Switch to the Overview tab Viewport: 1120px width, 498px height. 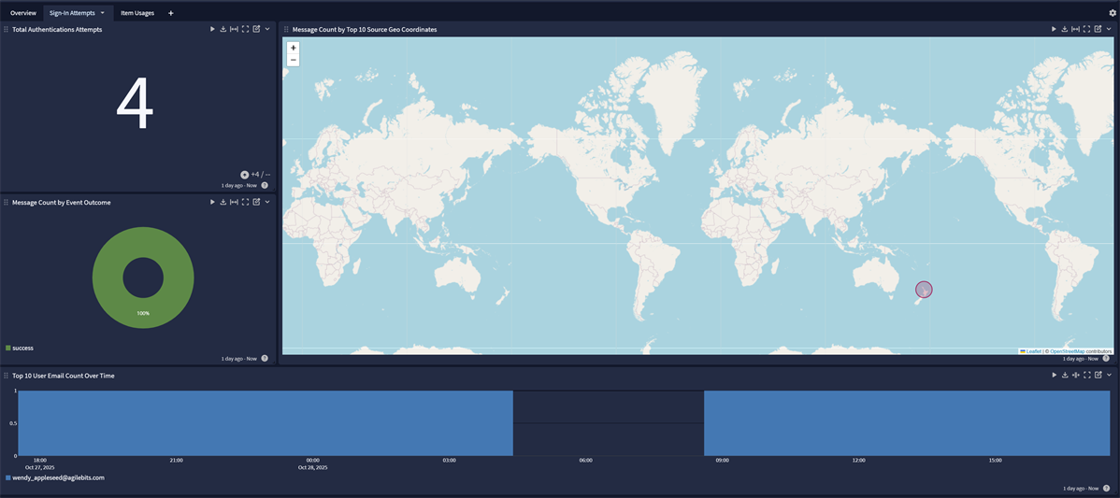pos(23,13)
